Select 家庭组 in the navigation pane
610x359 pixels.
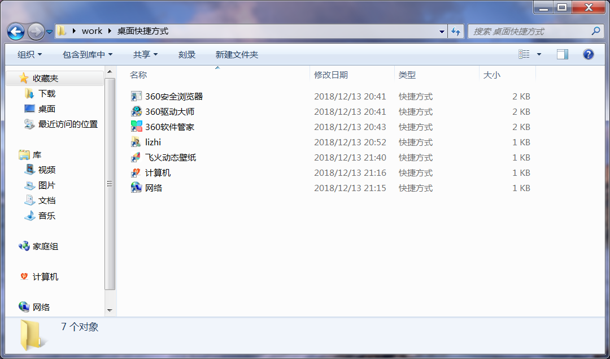click(x=45, y=246)
